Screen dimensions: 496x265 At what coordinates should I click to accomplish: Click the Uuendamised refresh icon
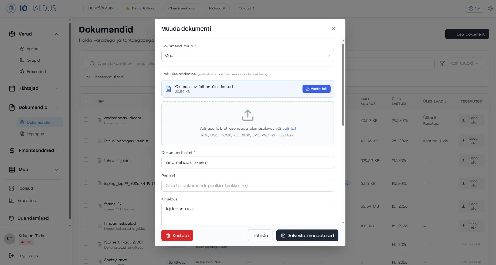coord(11,218)
